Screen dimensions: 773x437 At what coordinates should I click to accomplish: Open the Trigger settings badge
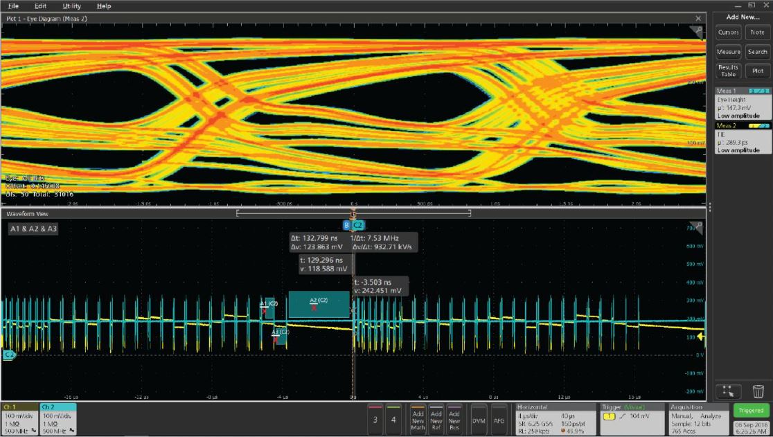[630, 418]
